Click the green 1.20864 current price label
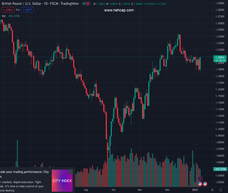This screenshot has width=228, height=193. pos(220,57)
